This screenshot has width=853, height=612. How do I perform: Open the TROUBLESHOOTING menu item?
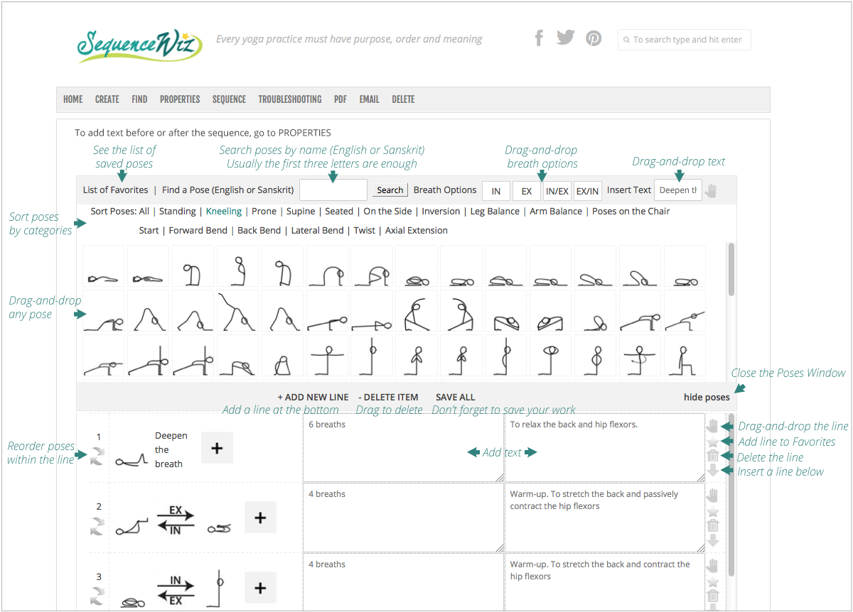[x=290, y=99]
